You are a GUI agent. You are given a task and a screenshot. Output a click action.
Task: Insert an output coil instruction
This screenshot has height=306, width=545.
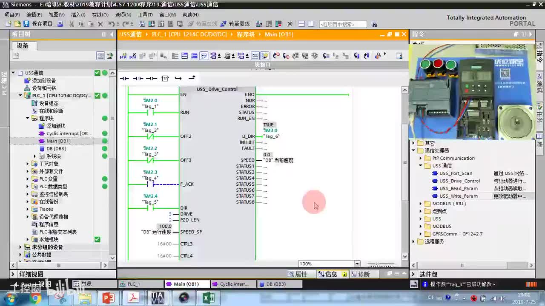tap(152, 78)
